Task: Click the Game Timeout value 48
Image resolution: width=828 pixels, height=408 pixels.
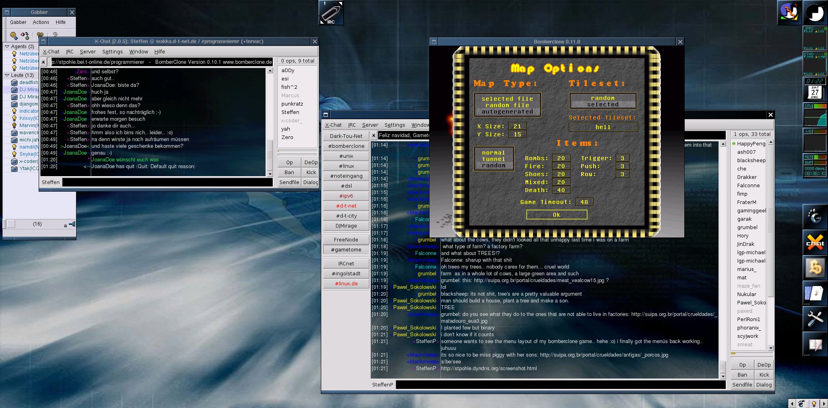Action: [584, 202]
